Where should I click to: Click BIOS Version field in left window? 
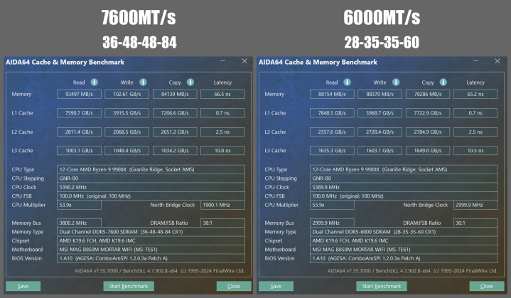[151, 258]
